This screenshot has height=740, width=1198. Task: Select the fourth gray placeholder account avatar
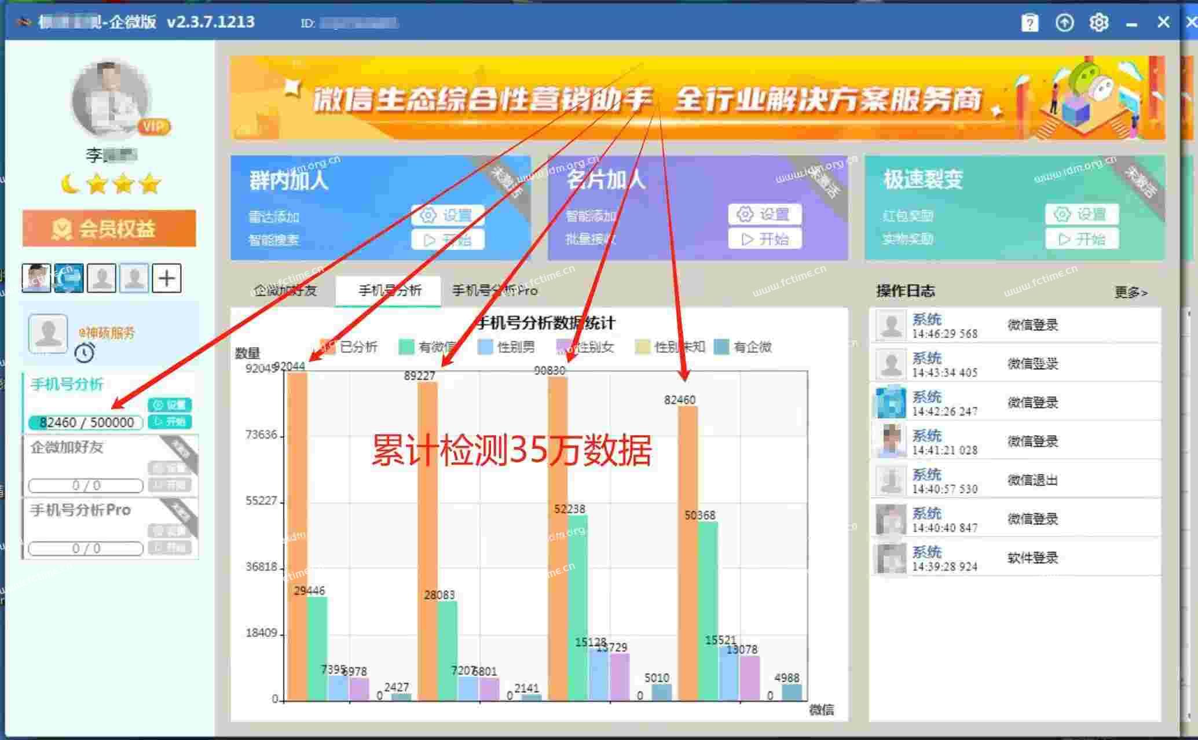click(x=134, y=278)
